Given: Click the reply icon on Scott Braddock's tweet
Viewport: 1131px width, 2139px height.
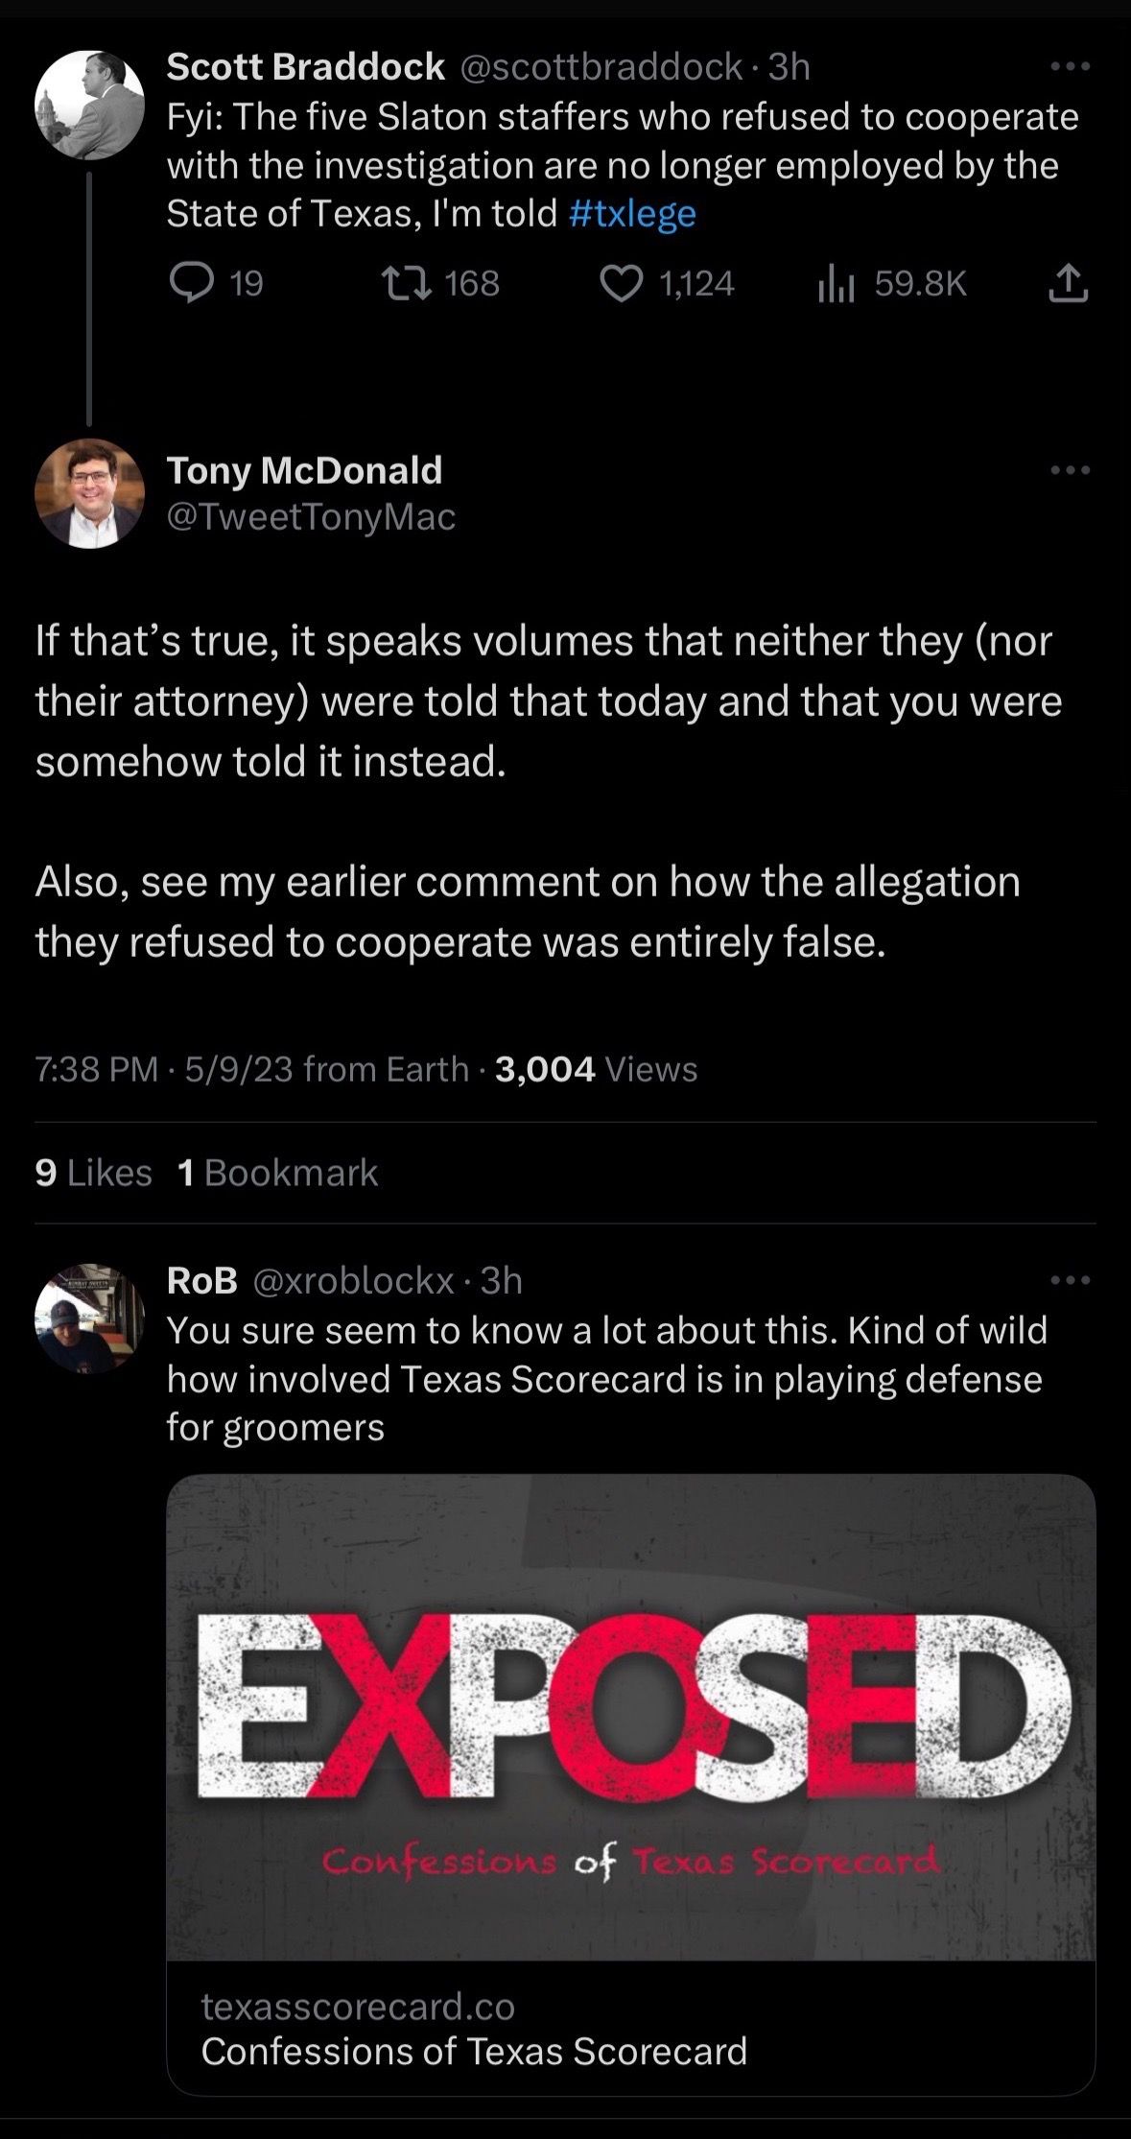Looking at the screenshot, I should tap(190, 283).
